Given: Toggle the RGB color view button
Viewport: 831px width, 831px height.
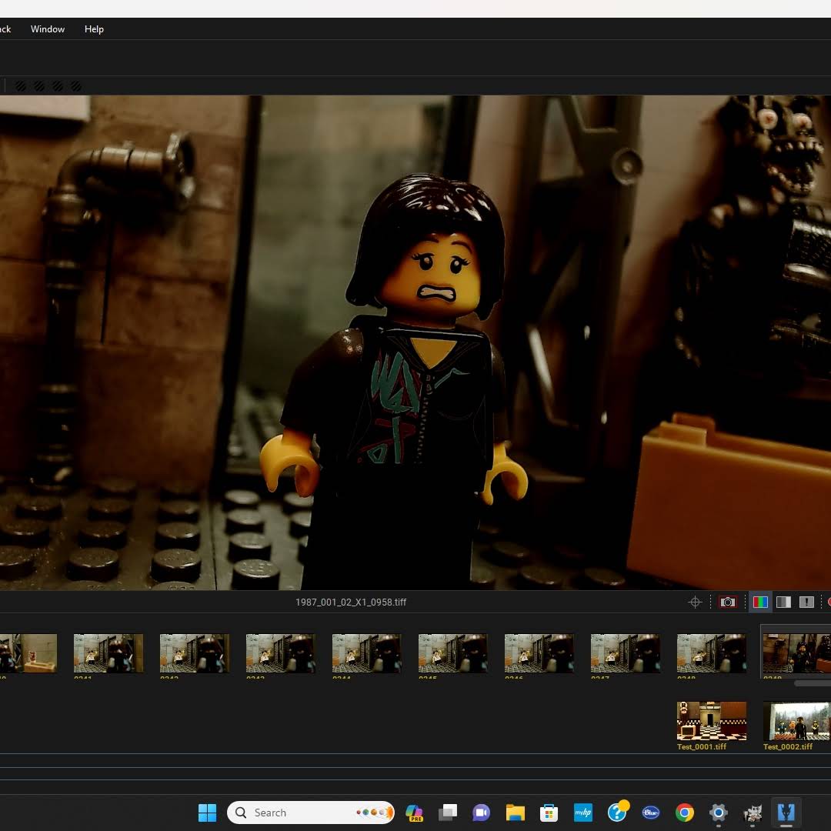Looking at the screenshot, I should click(760, 602).
